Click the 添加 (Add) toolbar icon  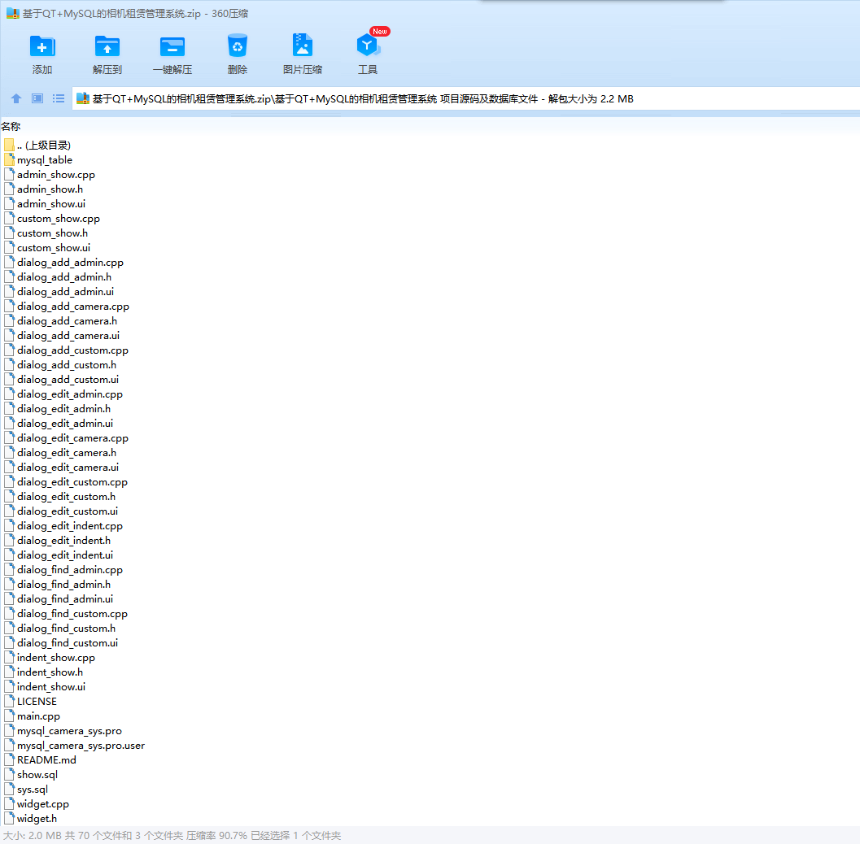click(42, 46)
